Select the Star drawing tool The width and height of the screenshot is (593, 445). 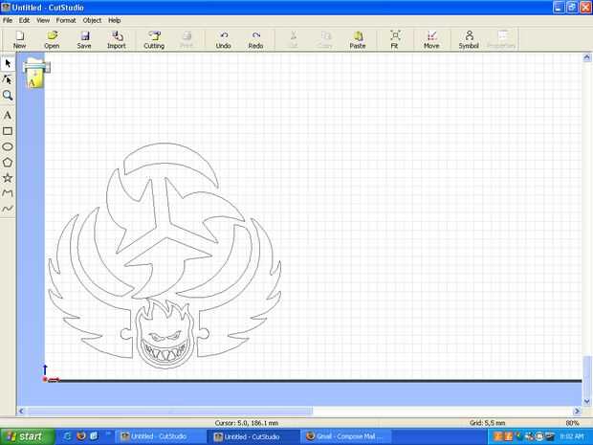pos(8,178)
